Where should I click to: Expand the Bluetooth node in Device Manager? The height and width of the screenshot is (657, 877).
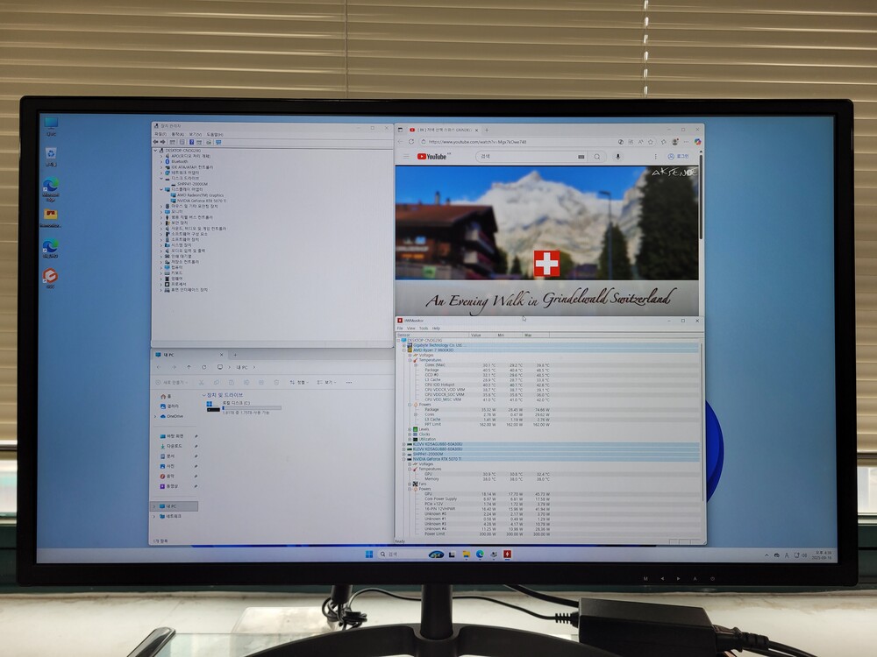(x=162, y=161)
